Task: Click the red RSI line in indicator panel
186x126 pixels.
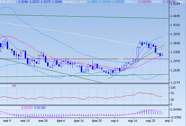Action: click(x=84, y=98)
